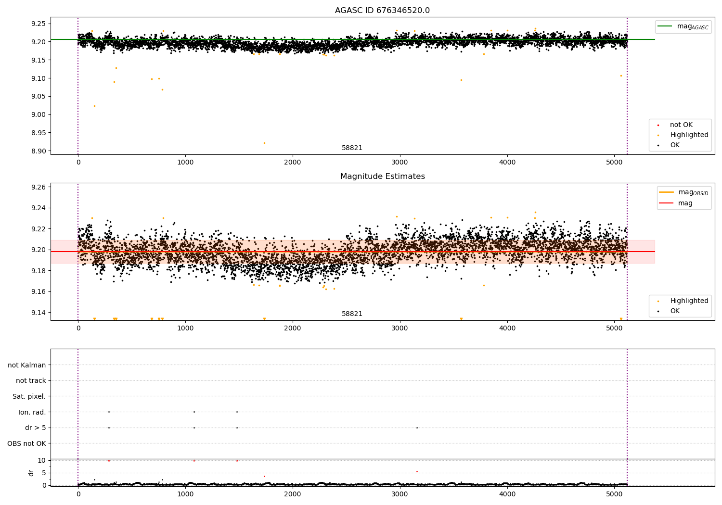Click the orange line sample in mag OBSID legend
Screen dimensions: 722x505
tap(667, 192)
